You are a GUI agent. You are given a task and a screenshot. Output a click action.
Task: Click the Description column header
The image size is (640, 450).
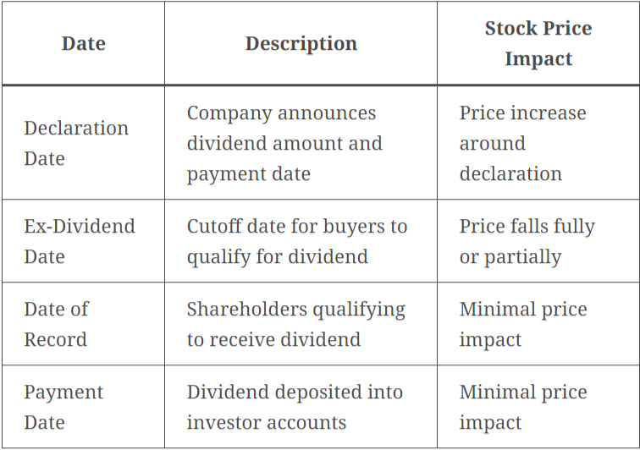(x=301, y=43)
